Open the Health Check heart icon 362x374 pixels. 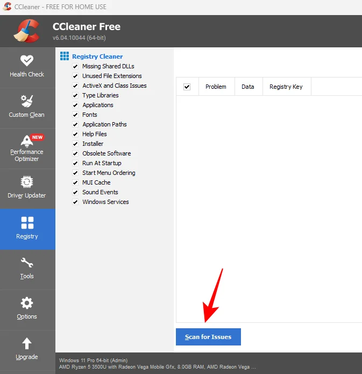pyautogui.click(x=27, y=61)
